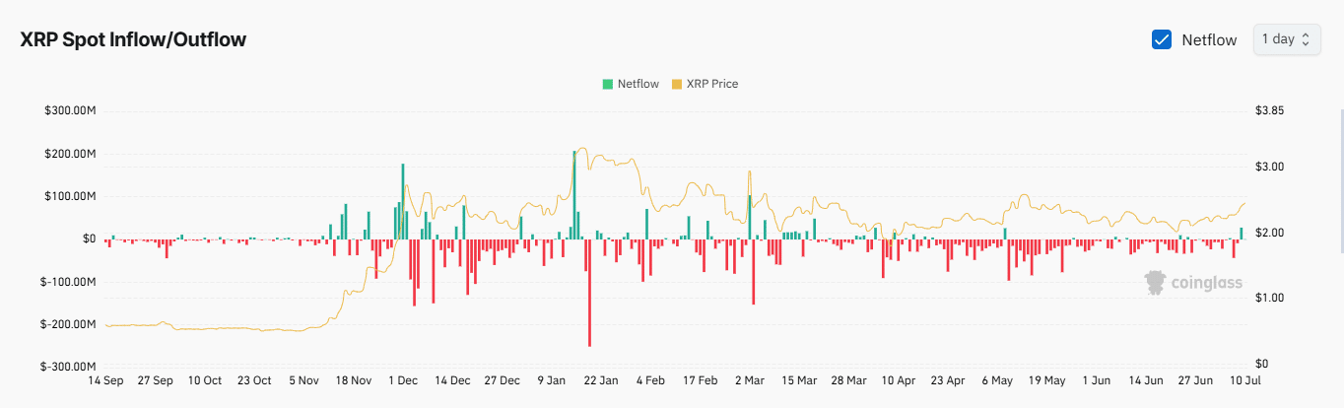Click the green Netflow legend swatch
This screenshot has height=408, width=1344.
pyautogui.click(x=607, y=84)
